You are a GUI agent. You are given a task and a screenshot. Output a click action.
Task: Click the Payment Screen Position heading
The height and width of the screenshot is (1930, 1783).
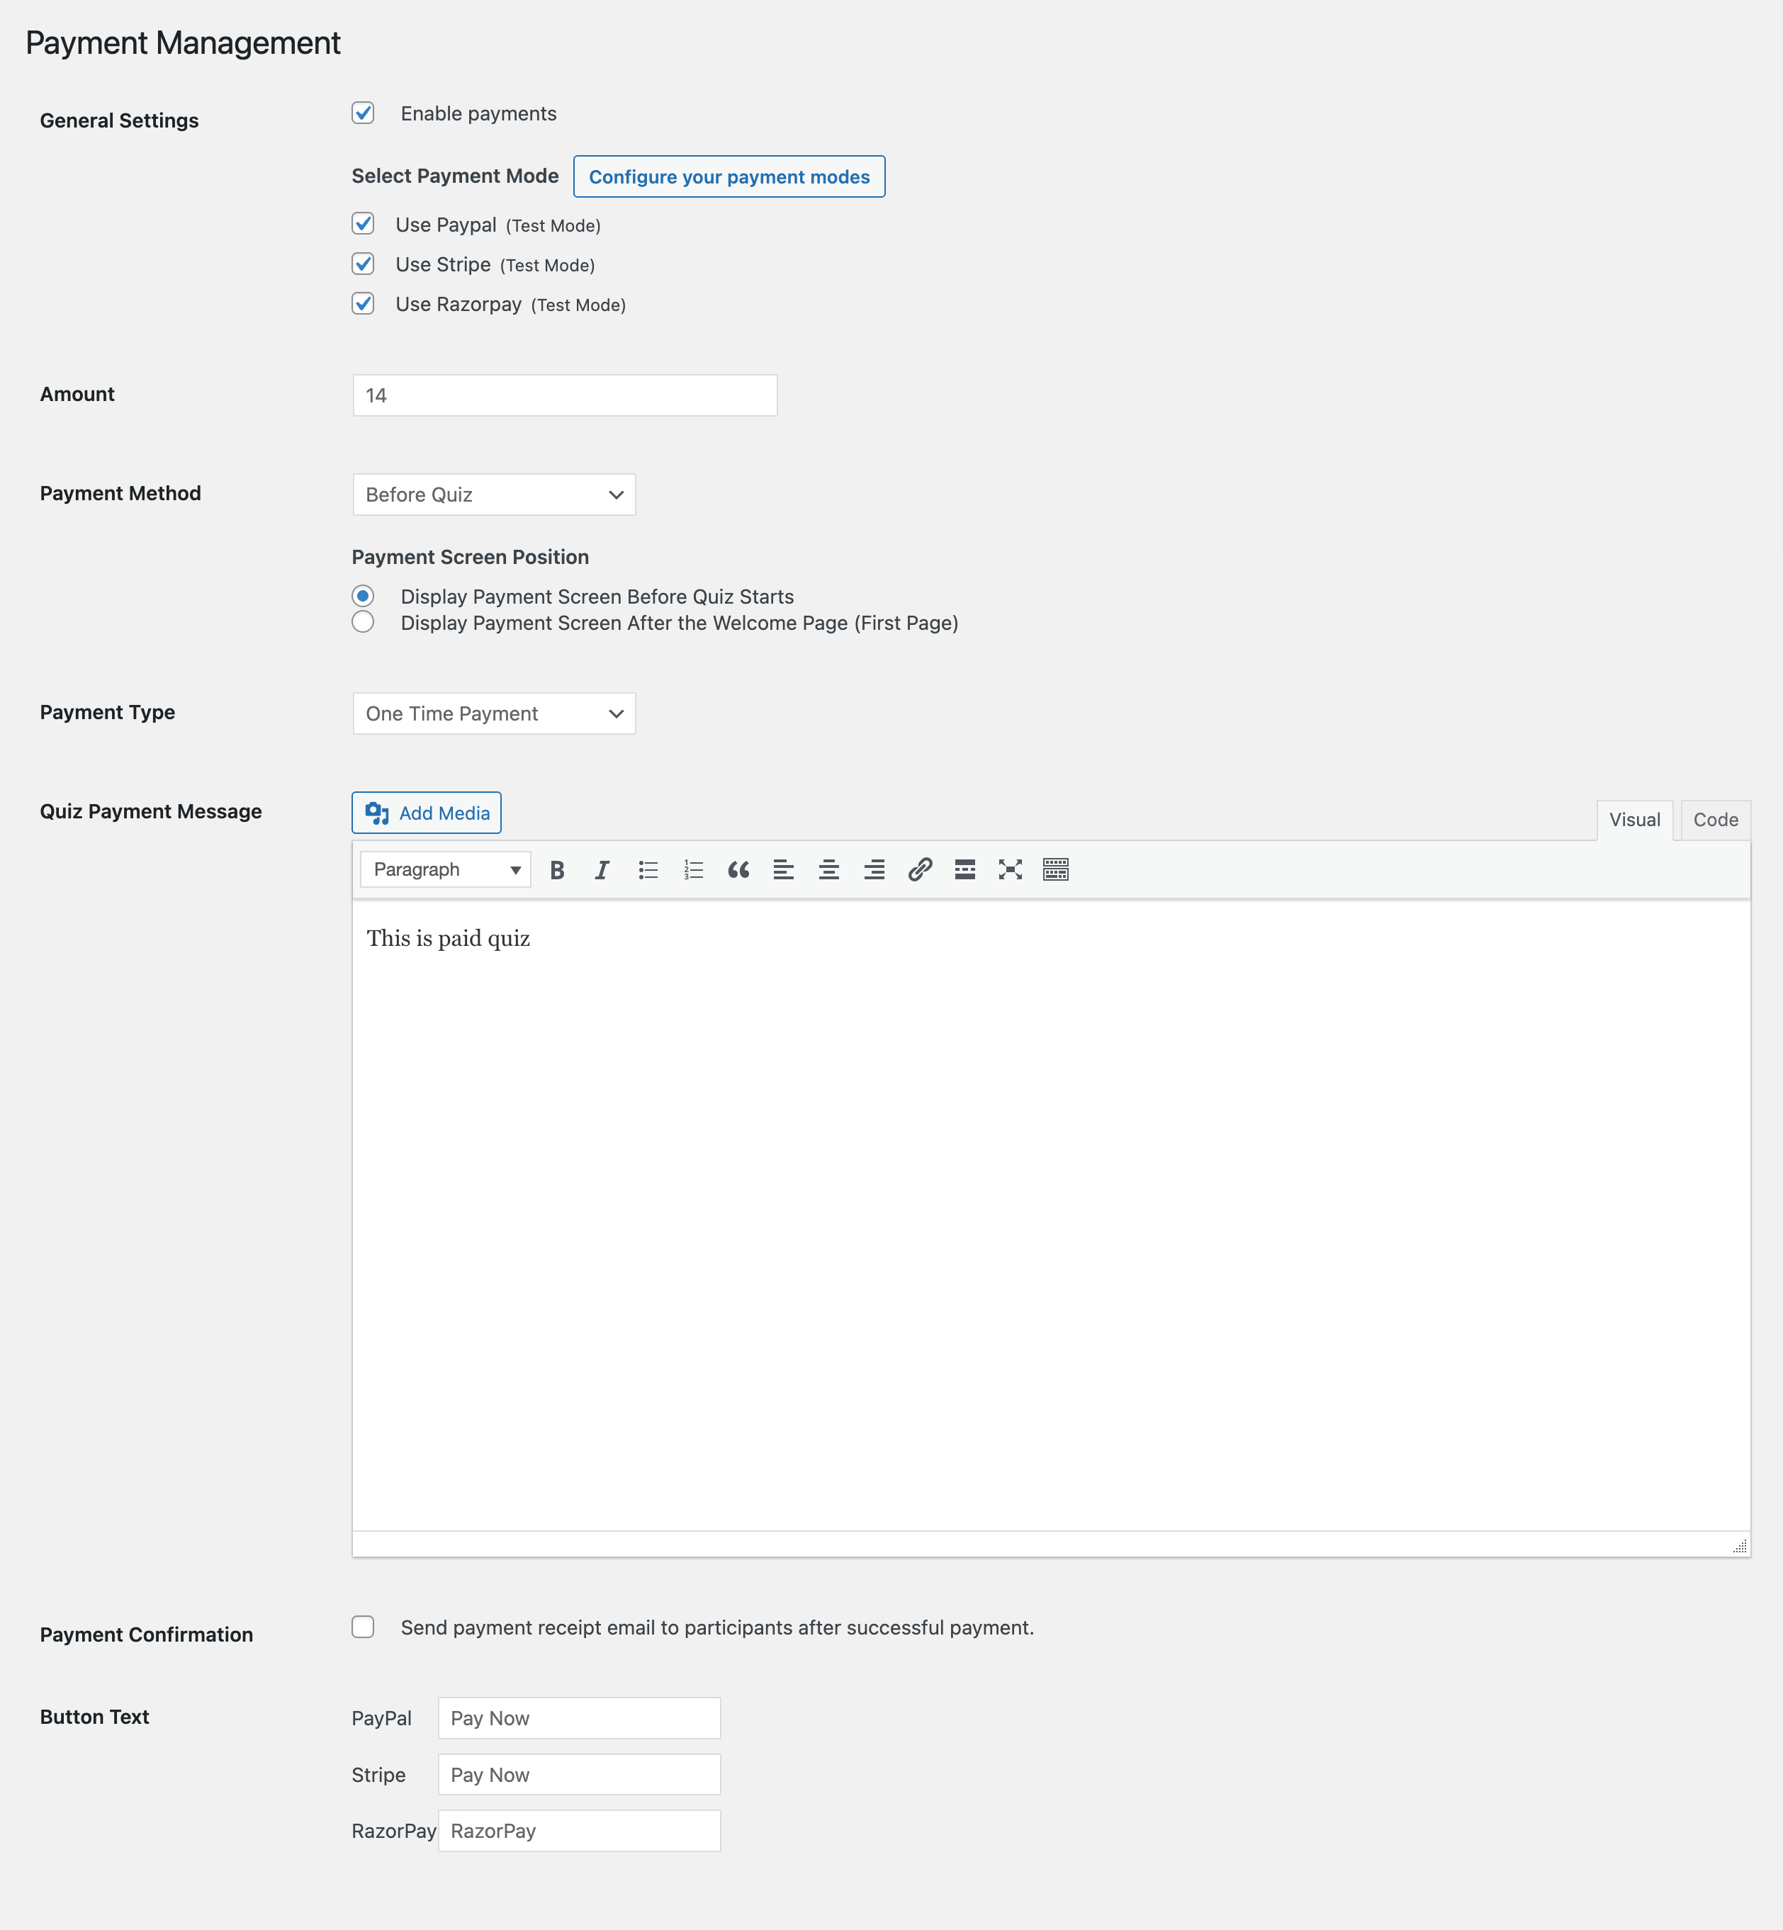[470, 558]
